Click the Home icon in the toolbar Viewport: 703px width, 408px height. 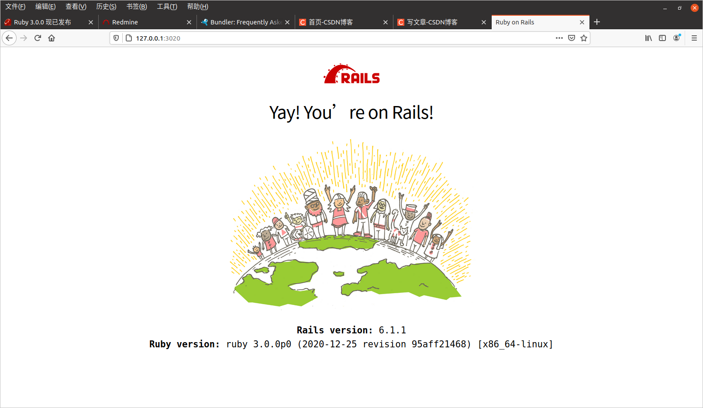[51, 38]
